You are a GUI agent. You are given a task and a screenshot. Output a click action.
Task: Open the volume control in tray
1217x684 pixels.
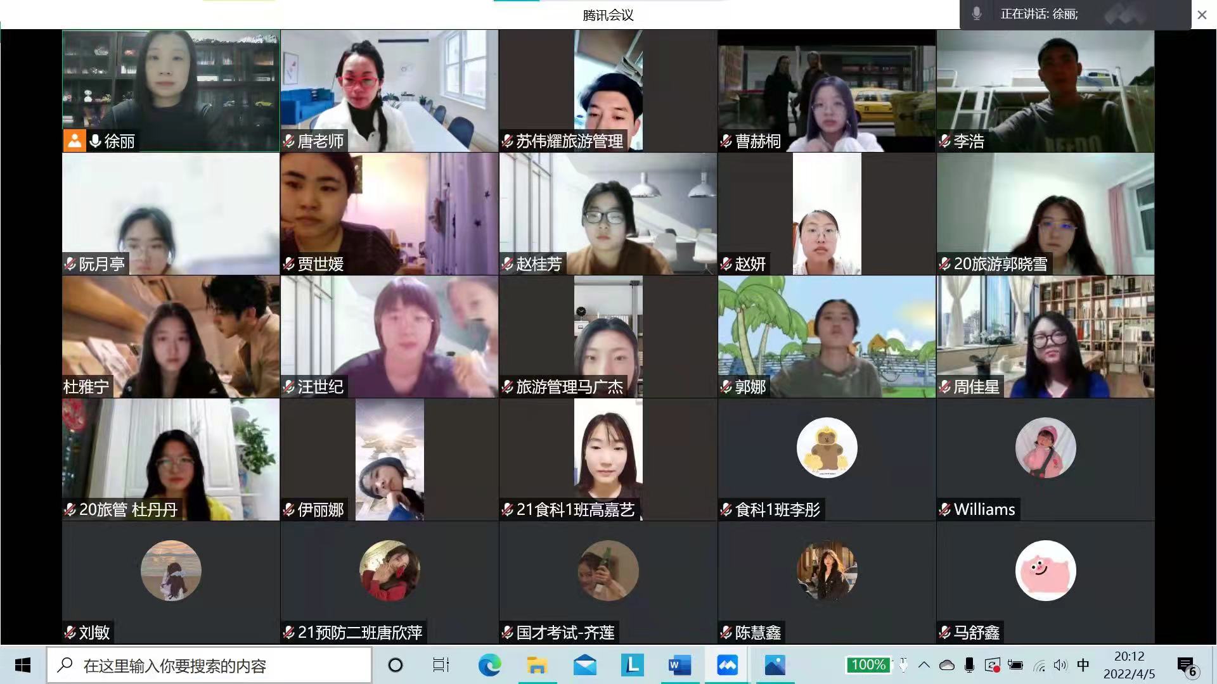point(1060,665)
